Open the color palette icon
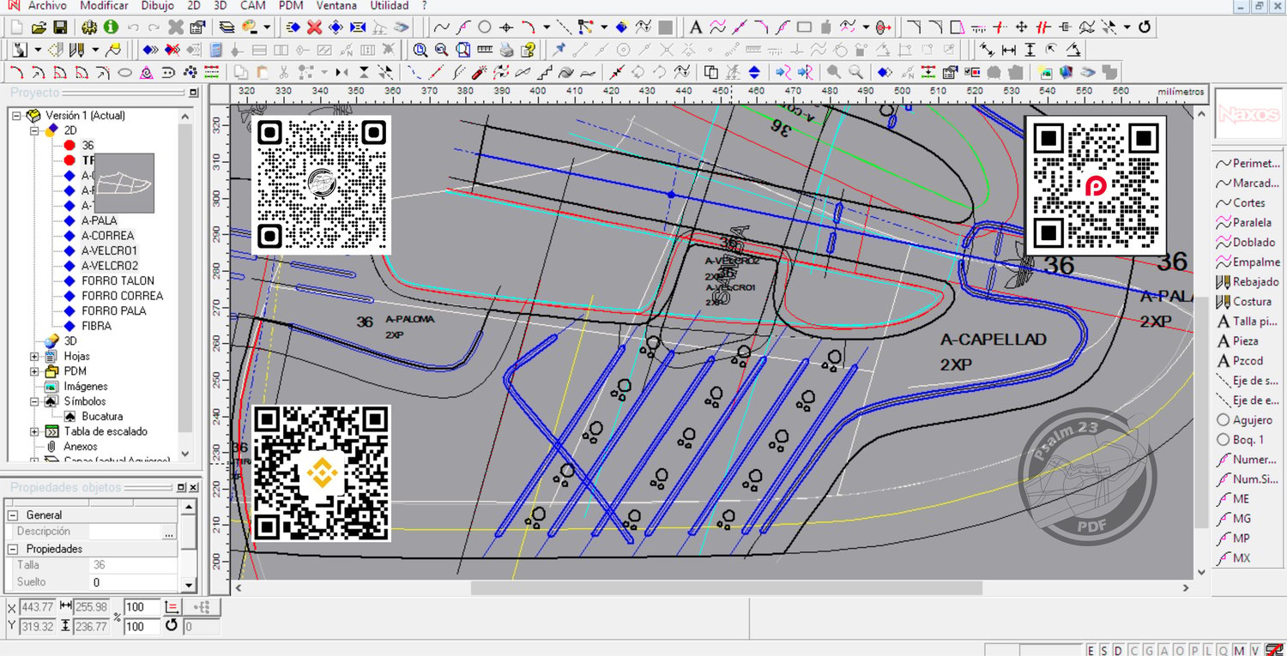Screen dimensions: 1287x656 [x=250, y=27]
